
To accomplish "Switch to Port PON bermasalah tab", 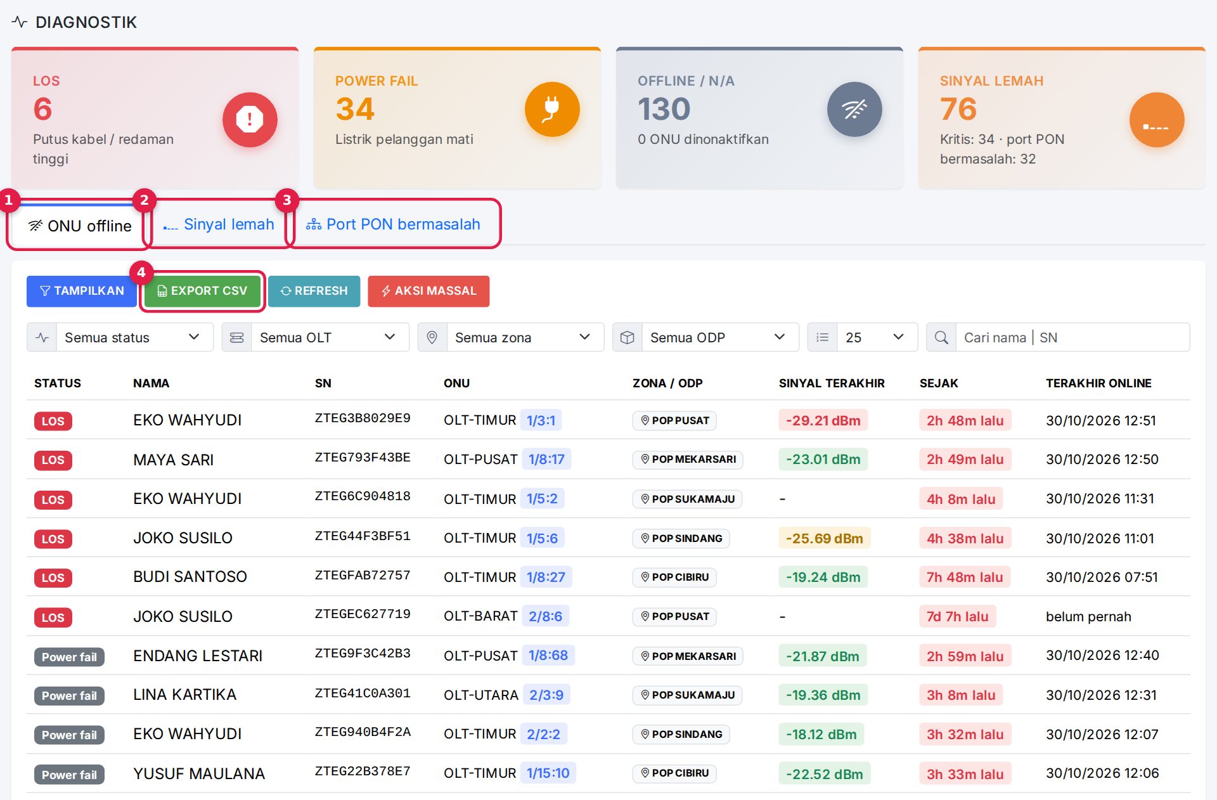I will pyautogui.click(x=394, y=224).
